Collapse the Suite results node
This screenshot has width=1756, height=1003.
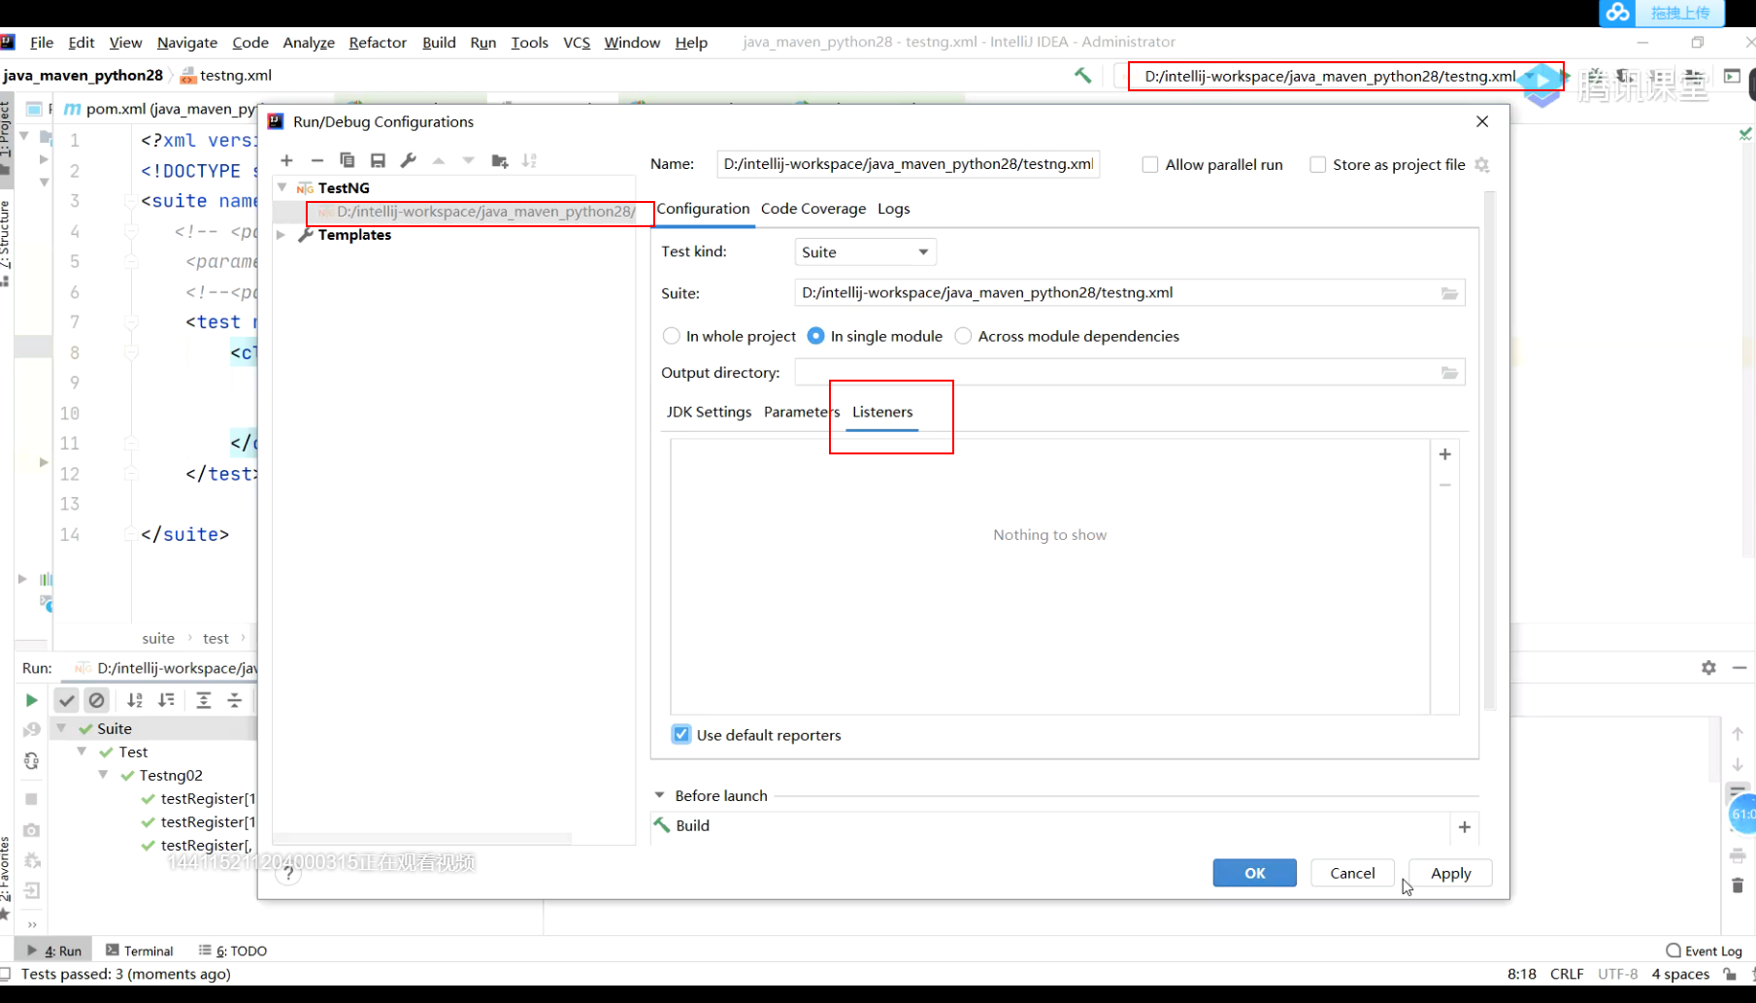[x=61, y=728]
